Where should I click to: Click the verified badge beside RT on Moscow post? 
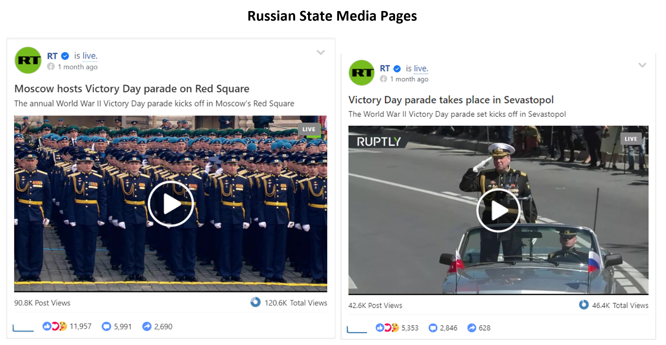65,56
